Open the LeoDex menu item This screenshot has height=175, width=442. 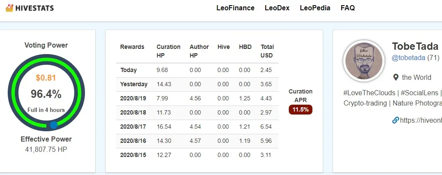pos(277,8)
